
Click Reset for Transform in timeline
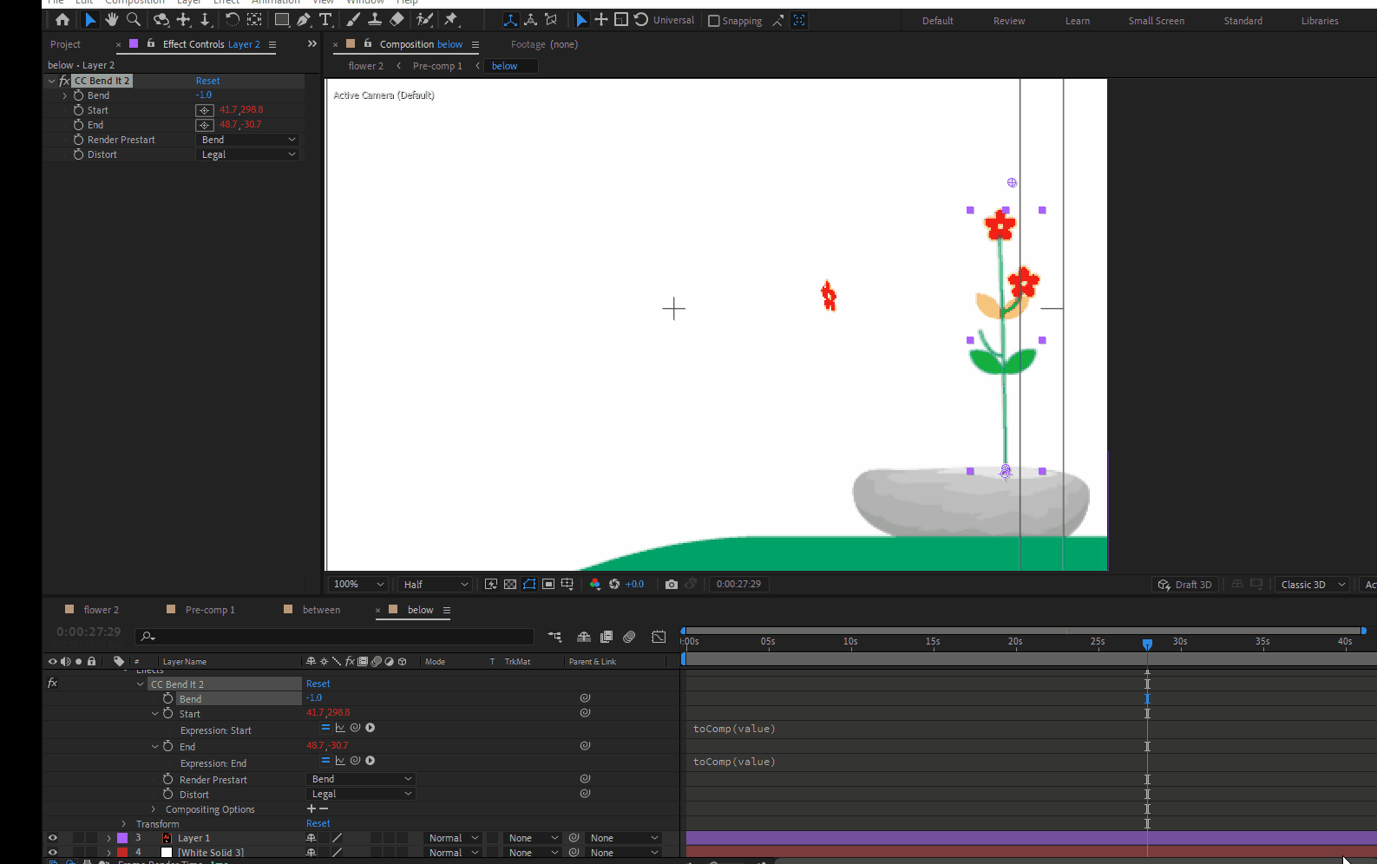[318, 824]
